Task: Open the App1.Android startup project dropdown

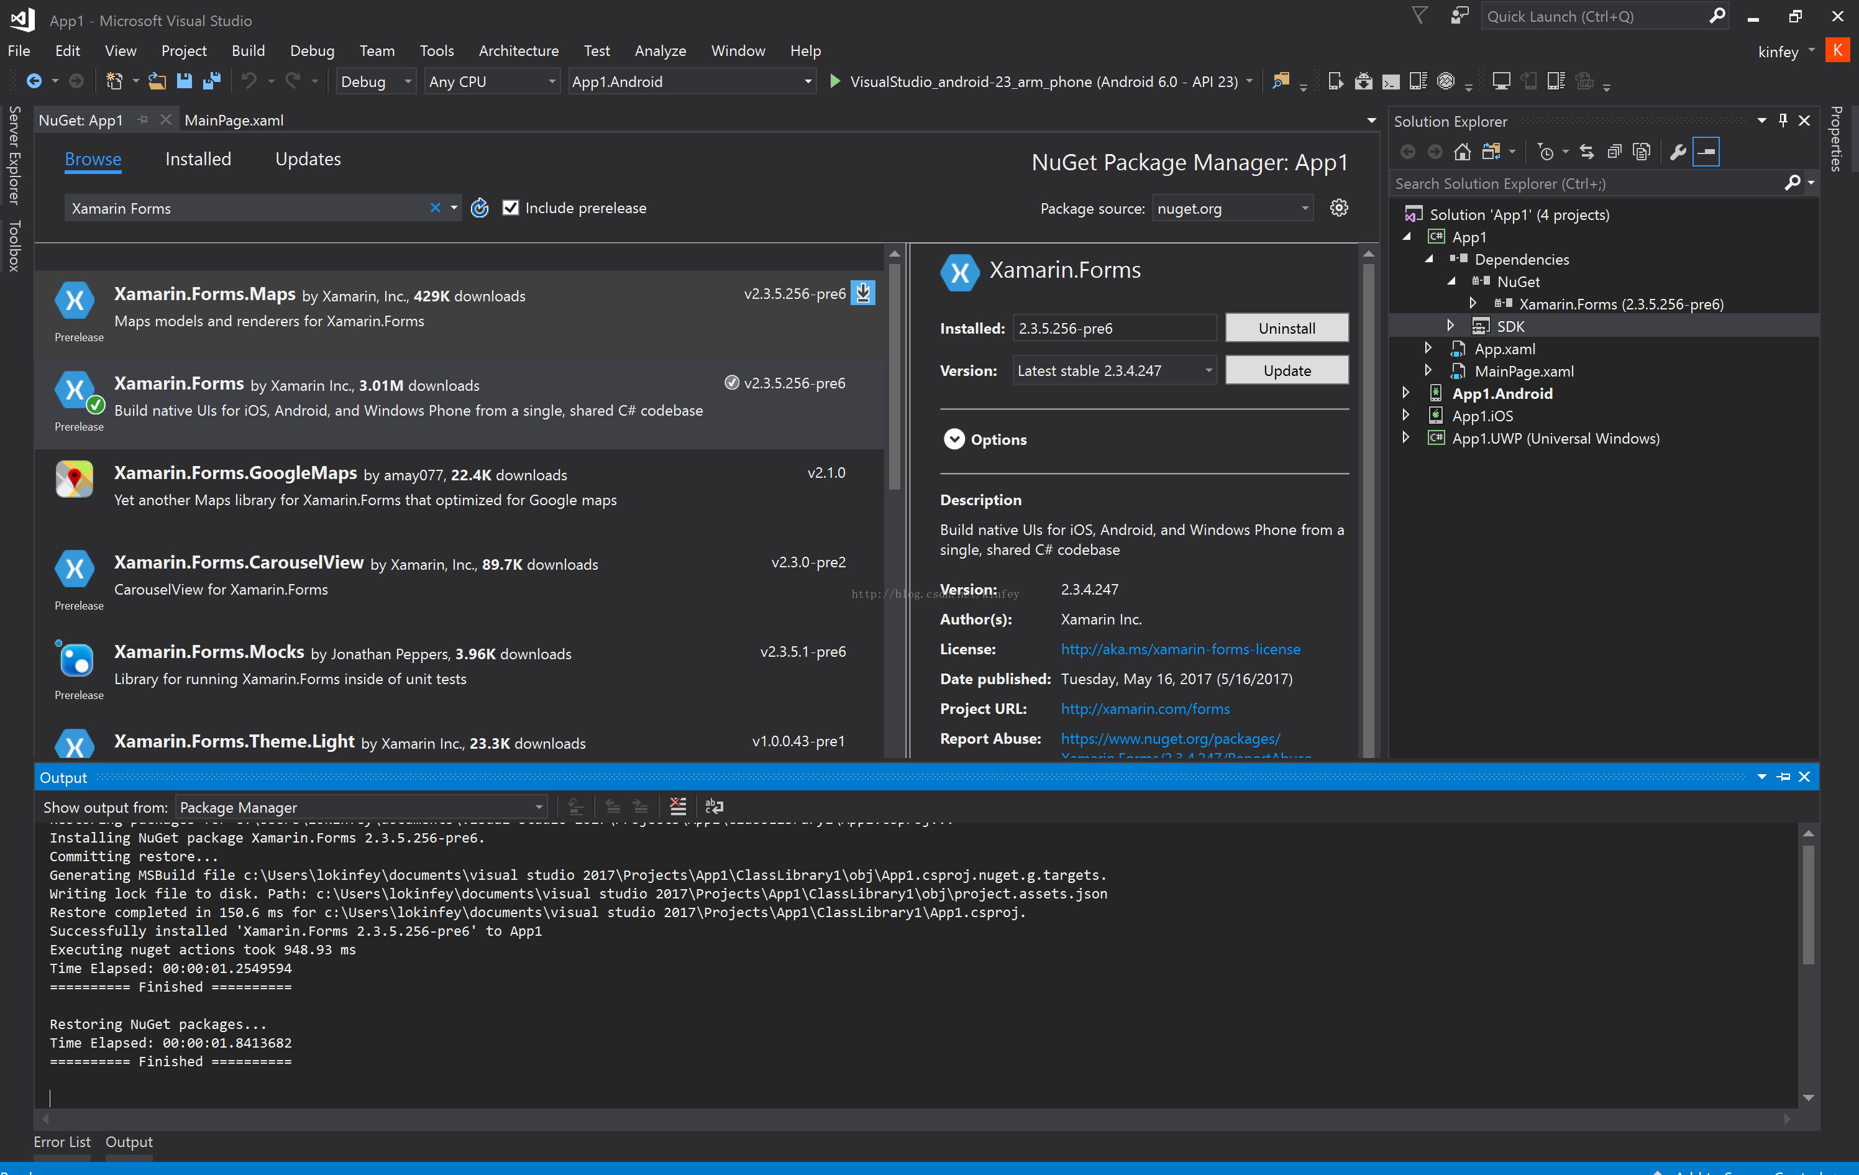Action: point(692,81)
